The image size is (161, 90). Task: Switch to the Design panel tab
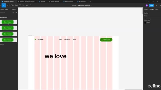pyautogui.click(x=146, y=9)
